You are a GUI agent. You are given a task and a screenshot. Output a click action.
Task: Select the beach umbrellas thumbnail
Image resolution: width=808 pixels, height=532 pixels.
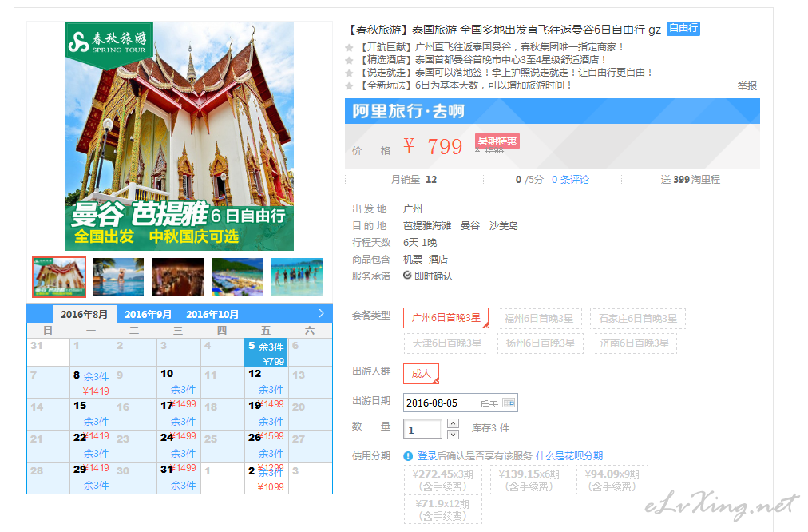pyautogui.click(x=237, y=277)
